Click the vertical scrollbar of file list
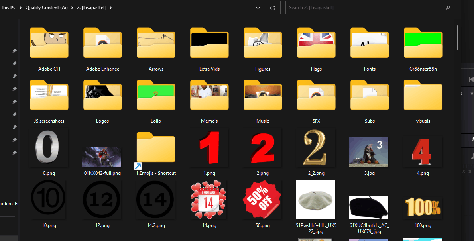474x241 pixels. pos(458,38)
